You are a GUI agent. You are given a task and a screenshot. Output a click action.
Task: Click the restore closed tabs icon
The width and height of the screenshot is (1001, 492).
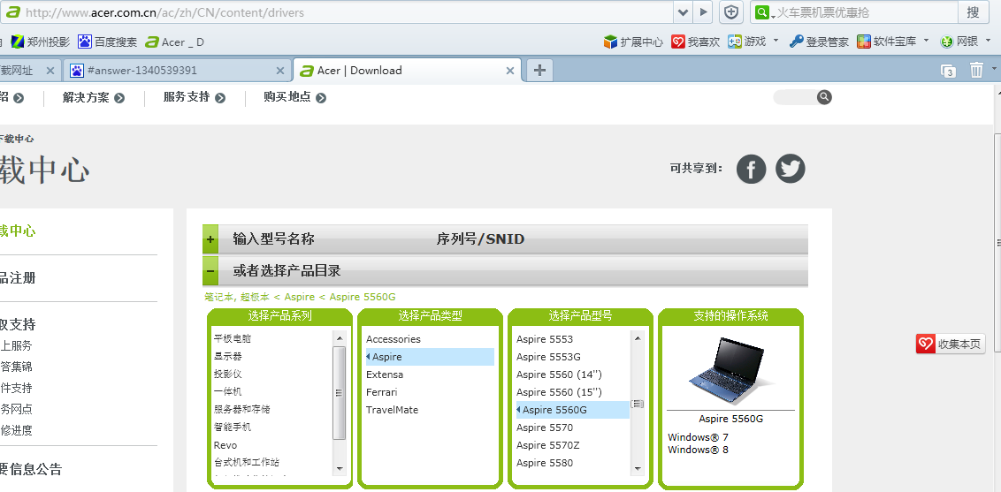click(x=949, y=71)
